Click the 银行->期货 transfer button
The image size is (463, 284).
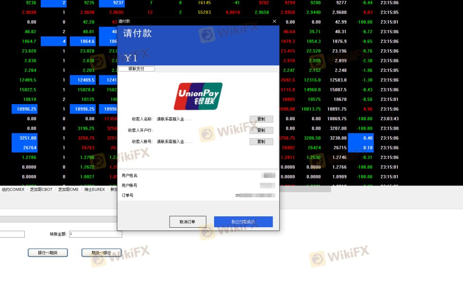tap(48, 253)
